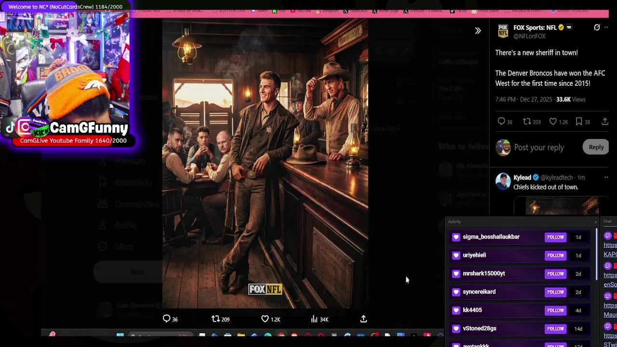
Task: Click repost icon below the image showing 209
Action: pyautogui.click(x=215, y=319)
